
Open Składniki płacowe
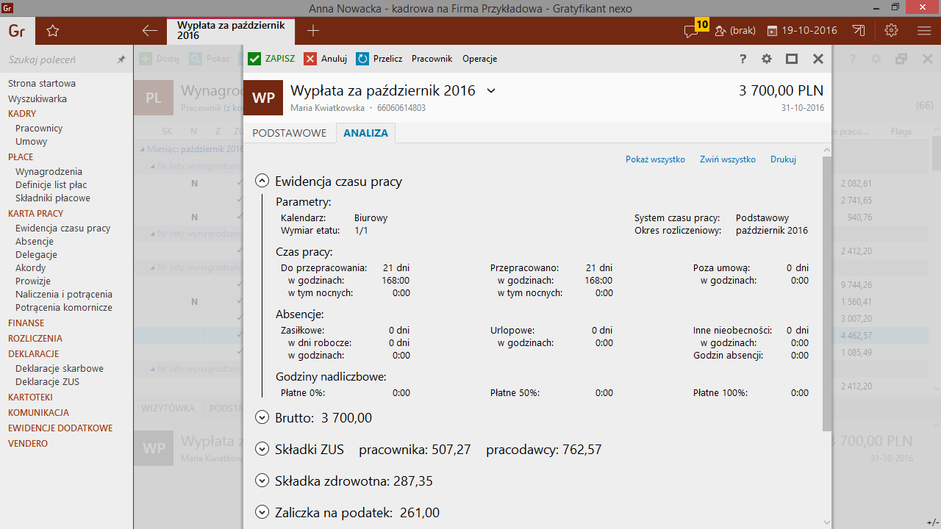[53, 198]
